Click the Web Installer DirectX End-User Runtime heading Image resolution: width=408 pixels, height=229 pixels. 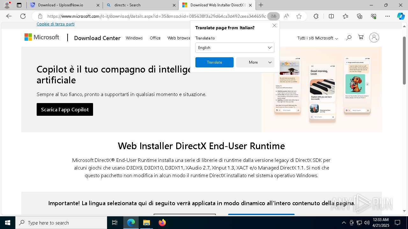(201, 146)
